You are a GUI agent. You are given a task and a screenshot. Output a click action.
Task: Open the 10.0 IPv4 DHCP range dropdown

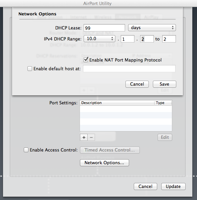pyautogui.click(x=99, y=39)
